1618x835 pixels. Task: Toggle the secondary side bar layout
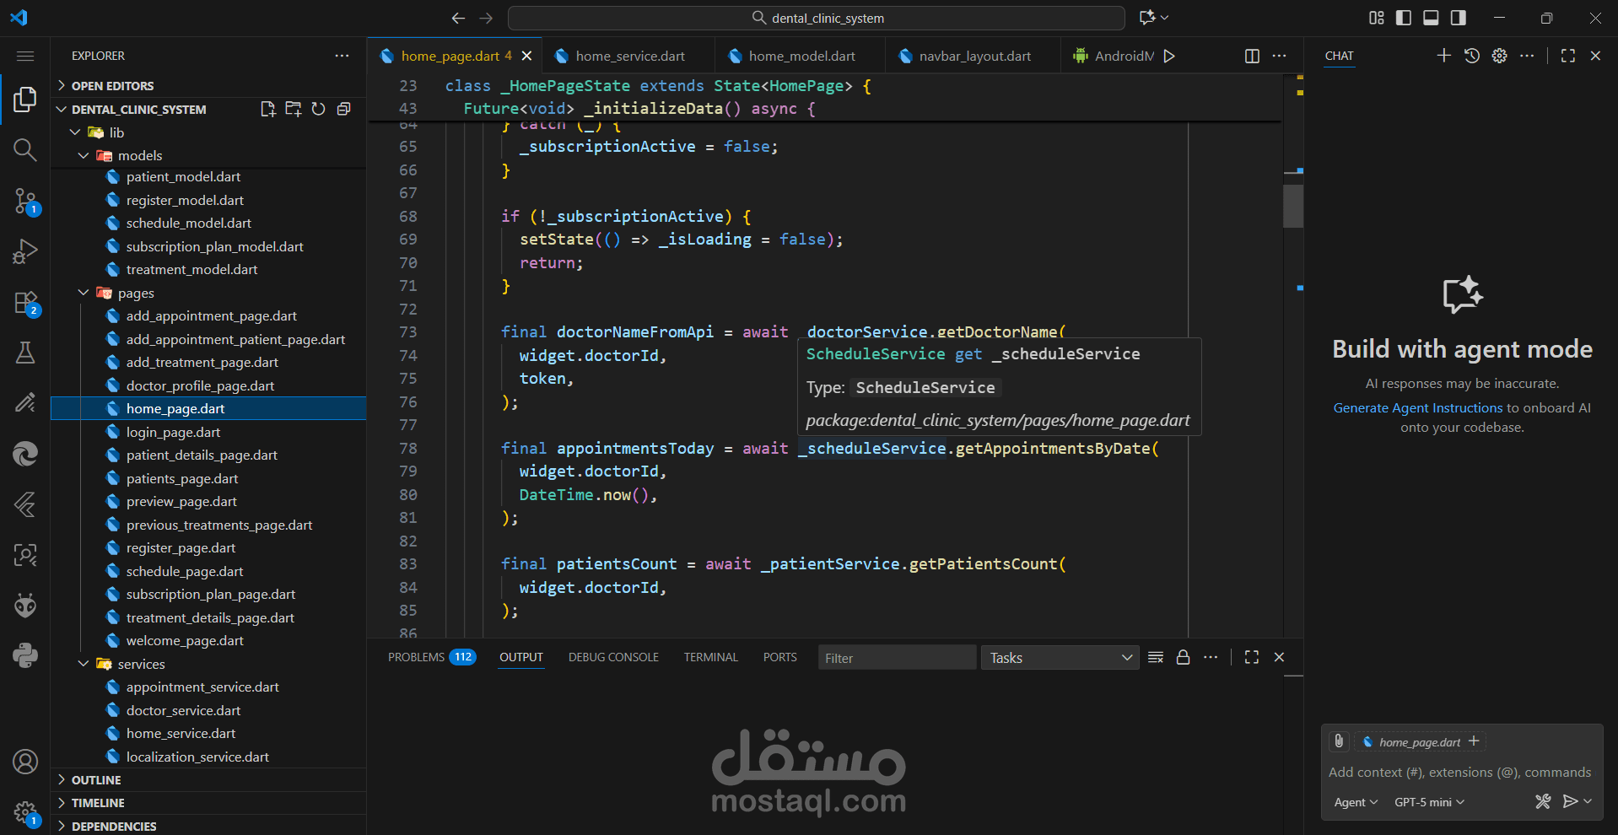pyautogui.click(x=1458, y=18)
